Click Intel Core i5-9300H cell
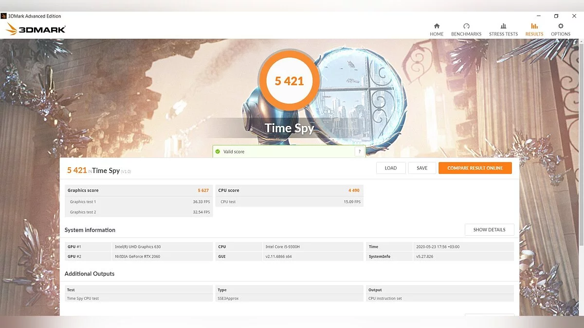Screen dimensions: 584x328 313,247
